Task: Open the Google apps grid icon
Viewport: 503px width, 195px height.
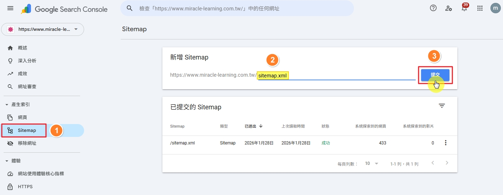Action: click(480, 8)
